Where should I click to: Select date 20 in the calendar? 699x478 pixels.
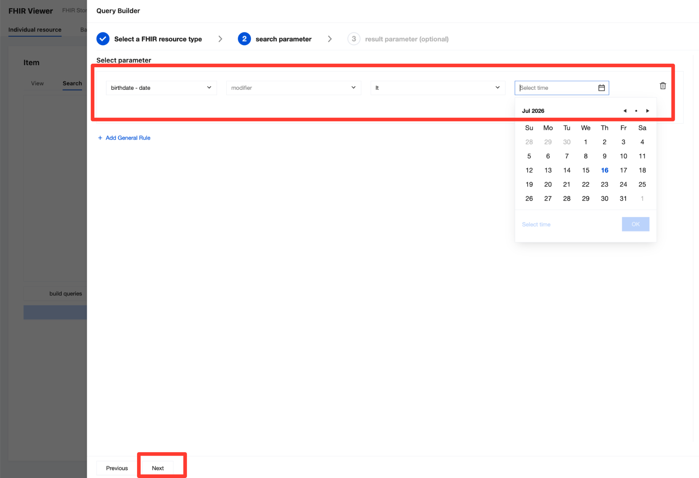coord(548,185)
